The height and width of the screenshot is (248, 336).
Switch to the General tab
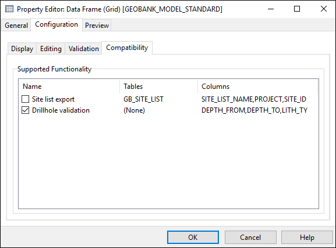coord(16,26)
